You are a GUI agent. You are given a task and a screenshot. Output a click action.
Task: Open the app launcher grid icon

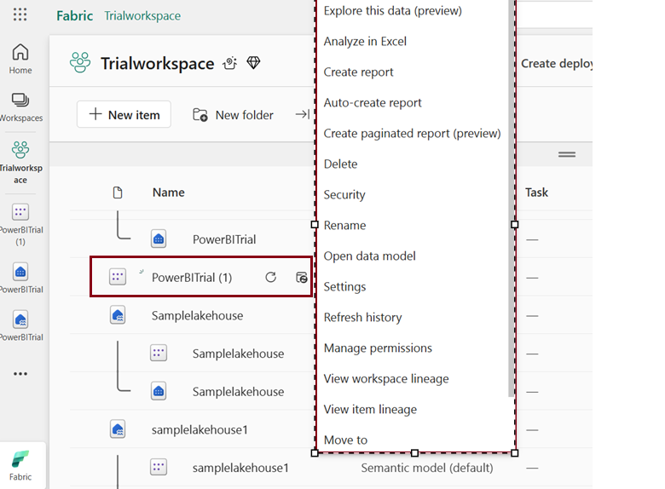(x=20, y=15)
